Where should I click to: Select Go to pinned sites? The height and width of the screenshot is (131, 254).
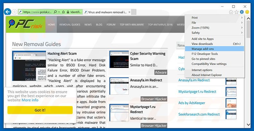click(x=215, y=59)
